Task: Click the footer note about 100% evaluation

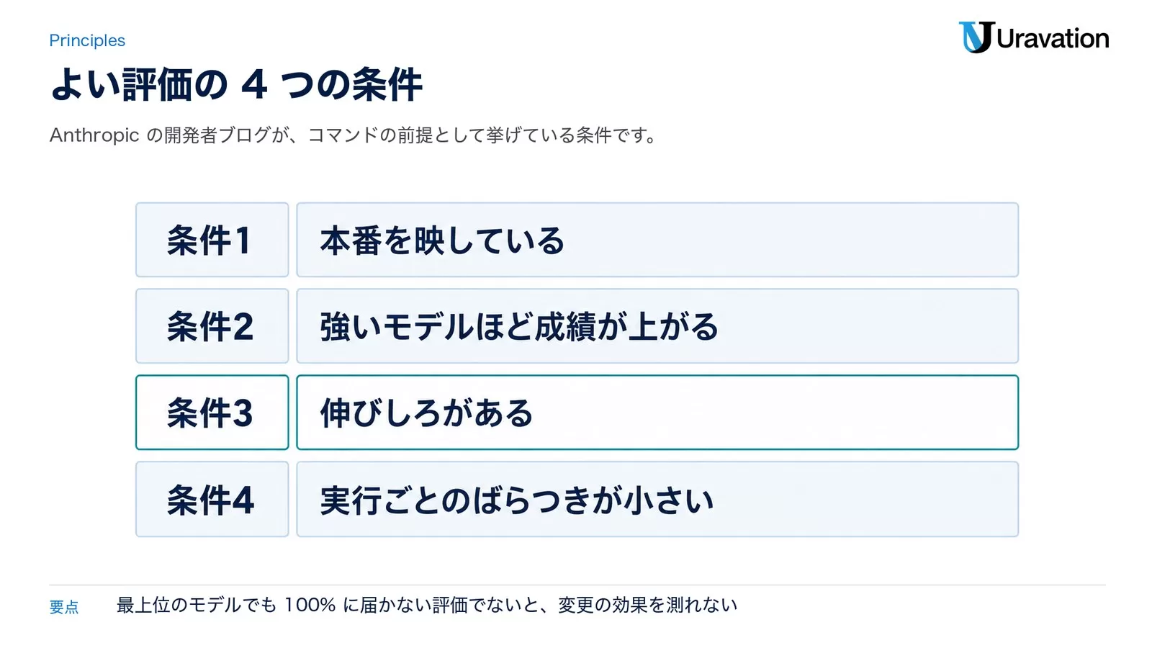Action: click(427, 605)
